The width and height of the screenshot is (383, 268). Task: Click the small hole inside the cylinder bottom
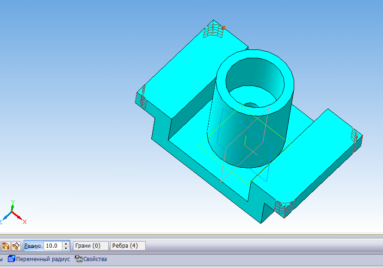251,105
